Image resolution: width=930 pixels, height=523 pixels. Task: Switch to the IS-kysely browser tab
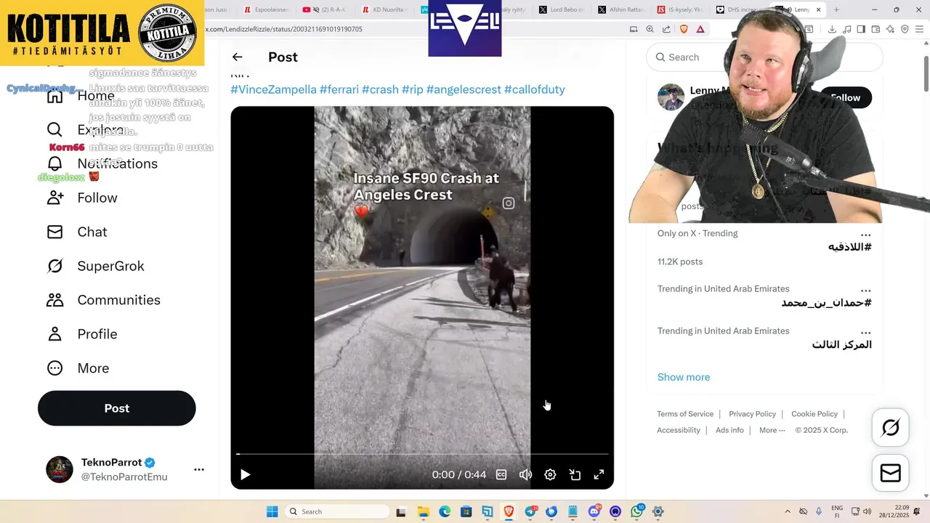tap(681, 9)
